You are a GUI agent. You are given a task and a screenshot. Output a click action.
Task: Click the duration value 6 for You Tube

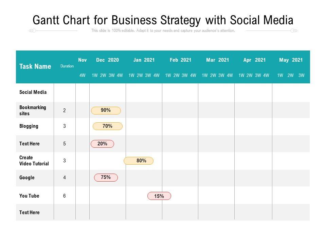[65, 196]
